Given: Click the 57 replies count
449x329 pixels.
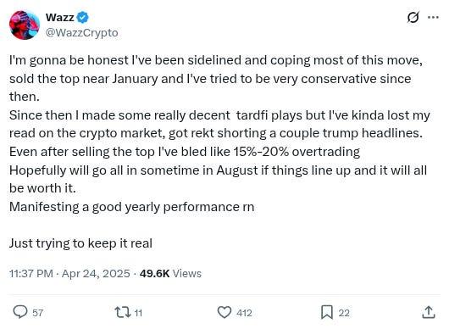Looking at the screenshot, I should point(38,313).
